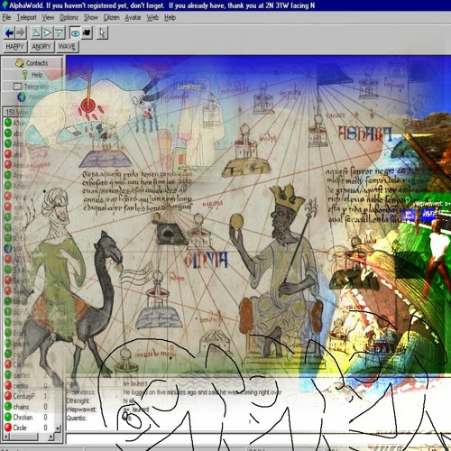Switch to third-person camera view
Image resolution: width=451 pixels, height=451 pixels.
[87, 32]
